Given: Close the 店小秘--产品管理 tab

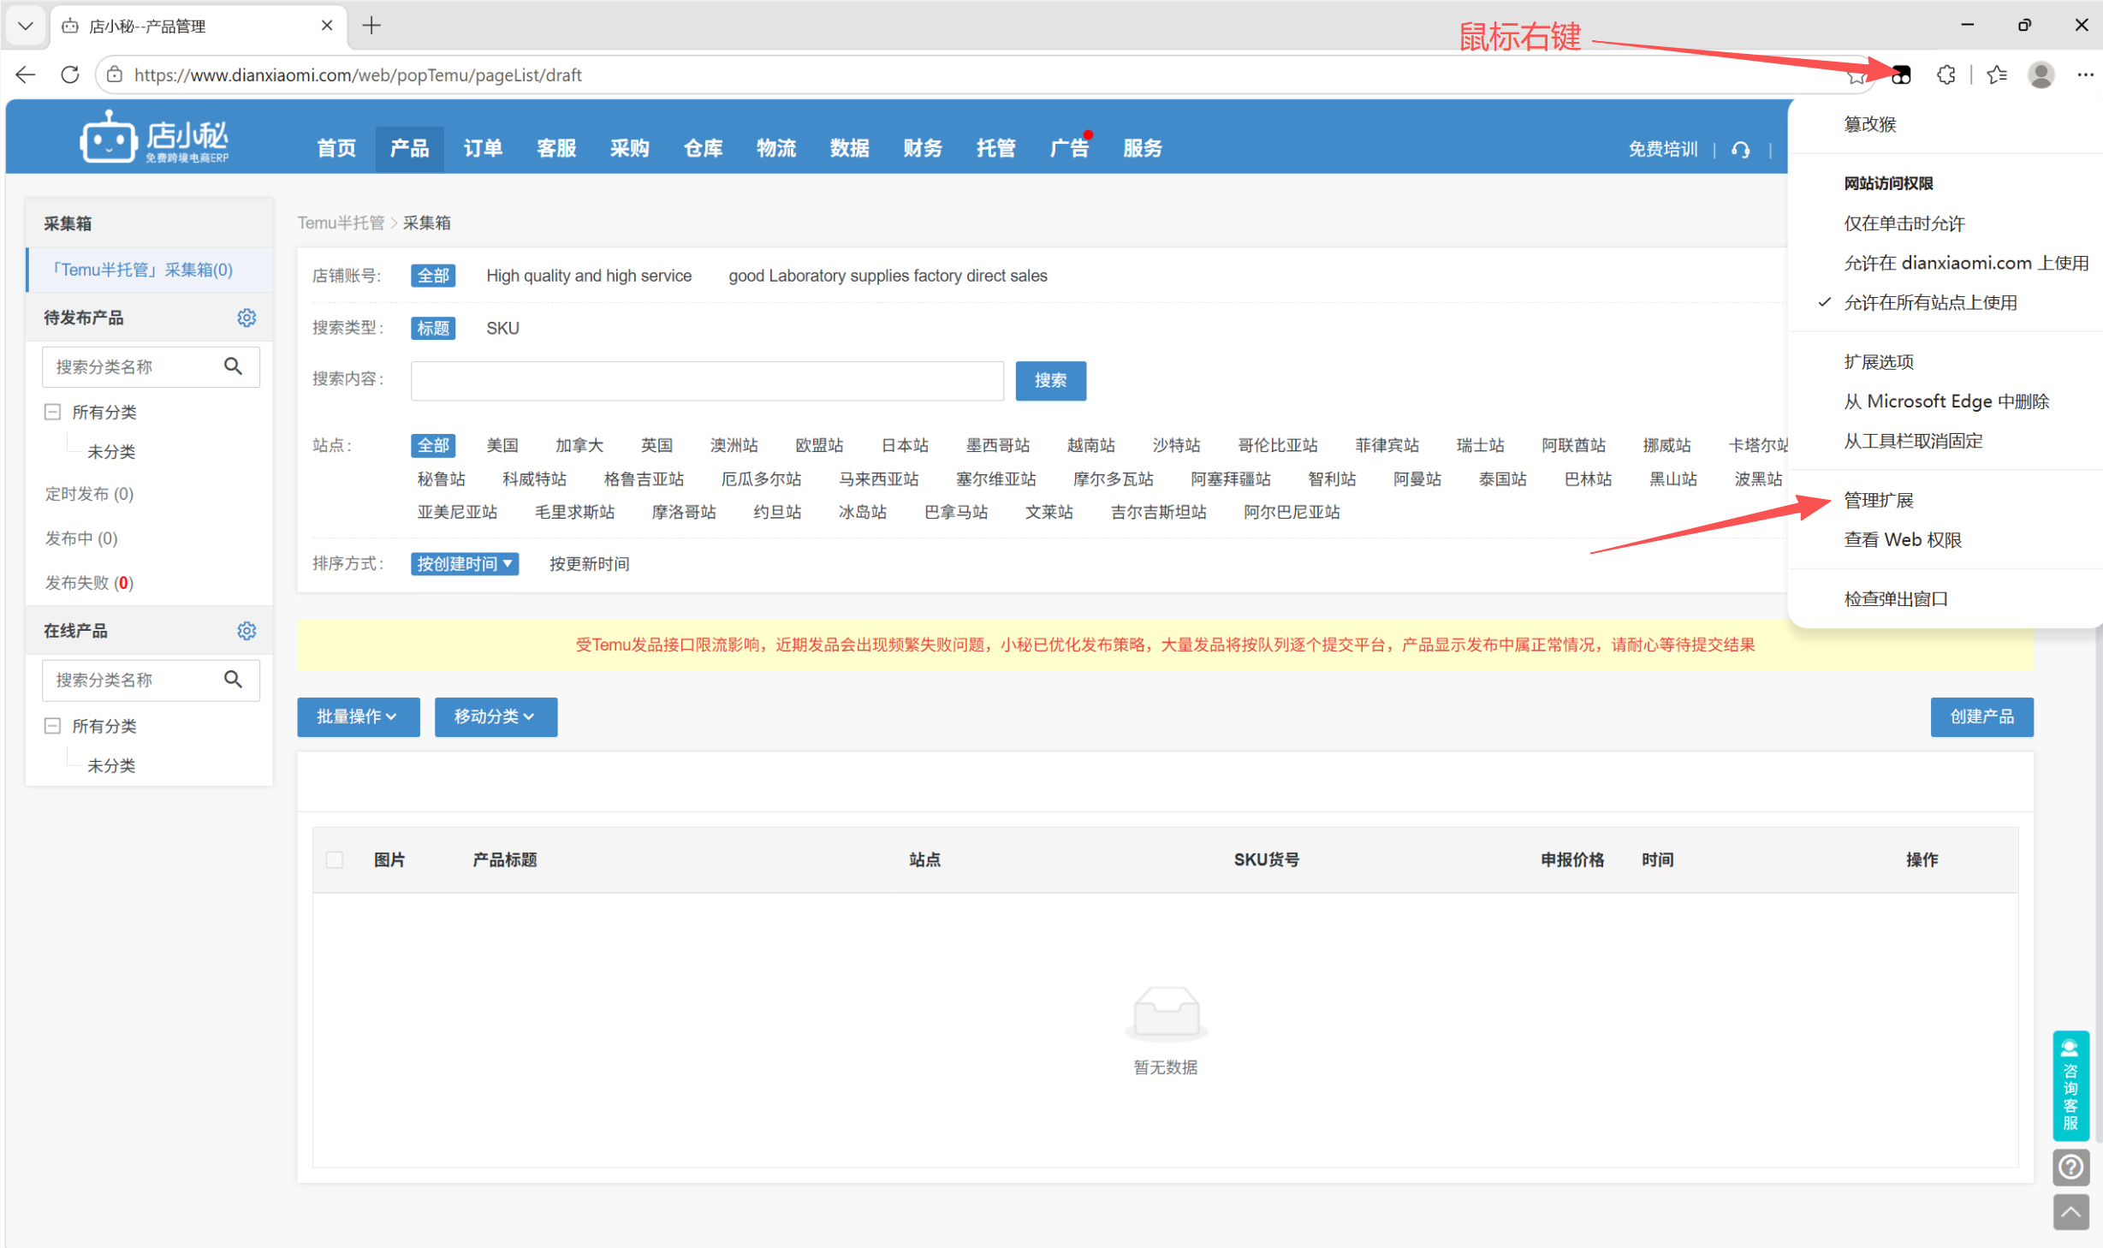Looking at the screenshot, I should tap(327, 26).
